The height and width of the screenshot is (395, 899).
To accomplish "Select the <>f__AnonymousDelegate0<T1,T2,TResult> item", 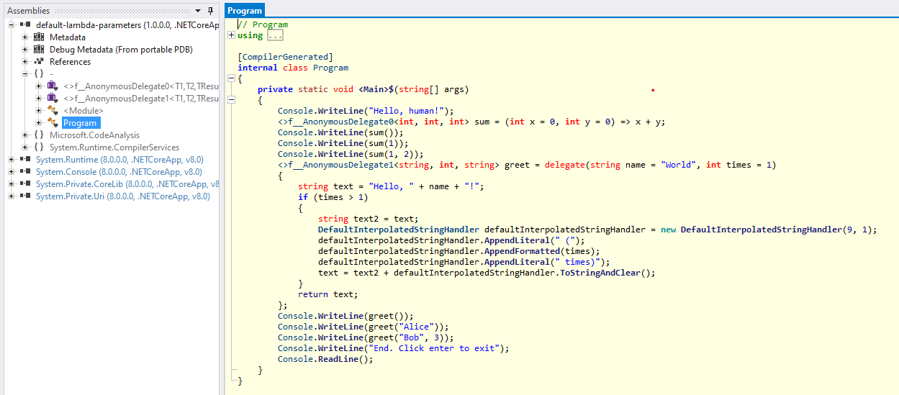I will (x=140, y=86).
